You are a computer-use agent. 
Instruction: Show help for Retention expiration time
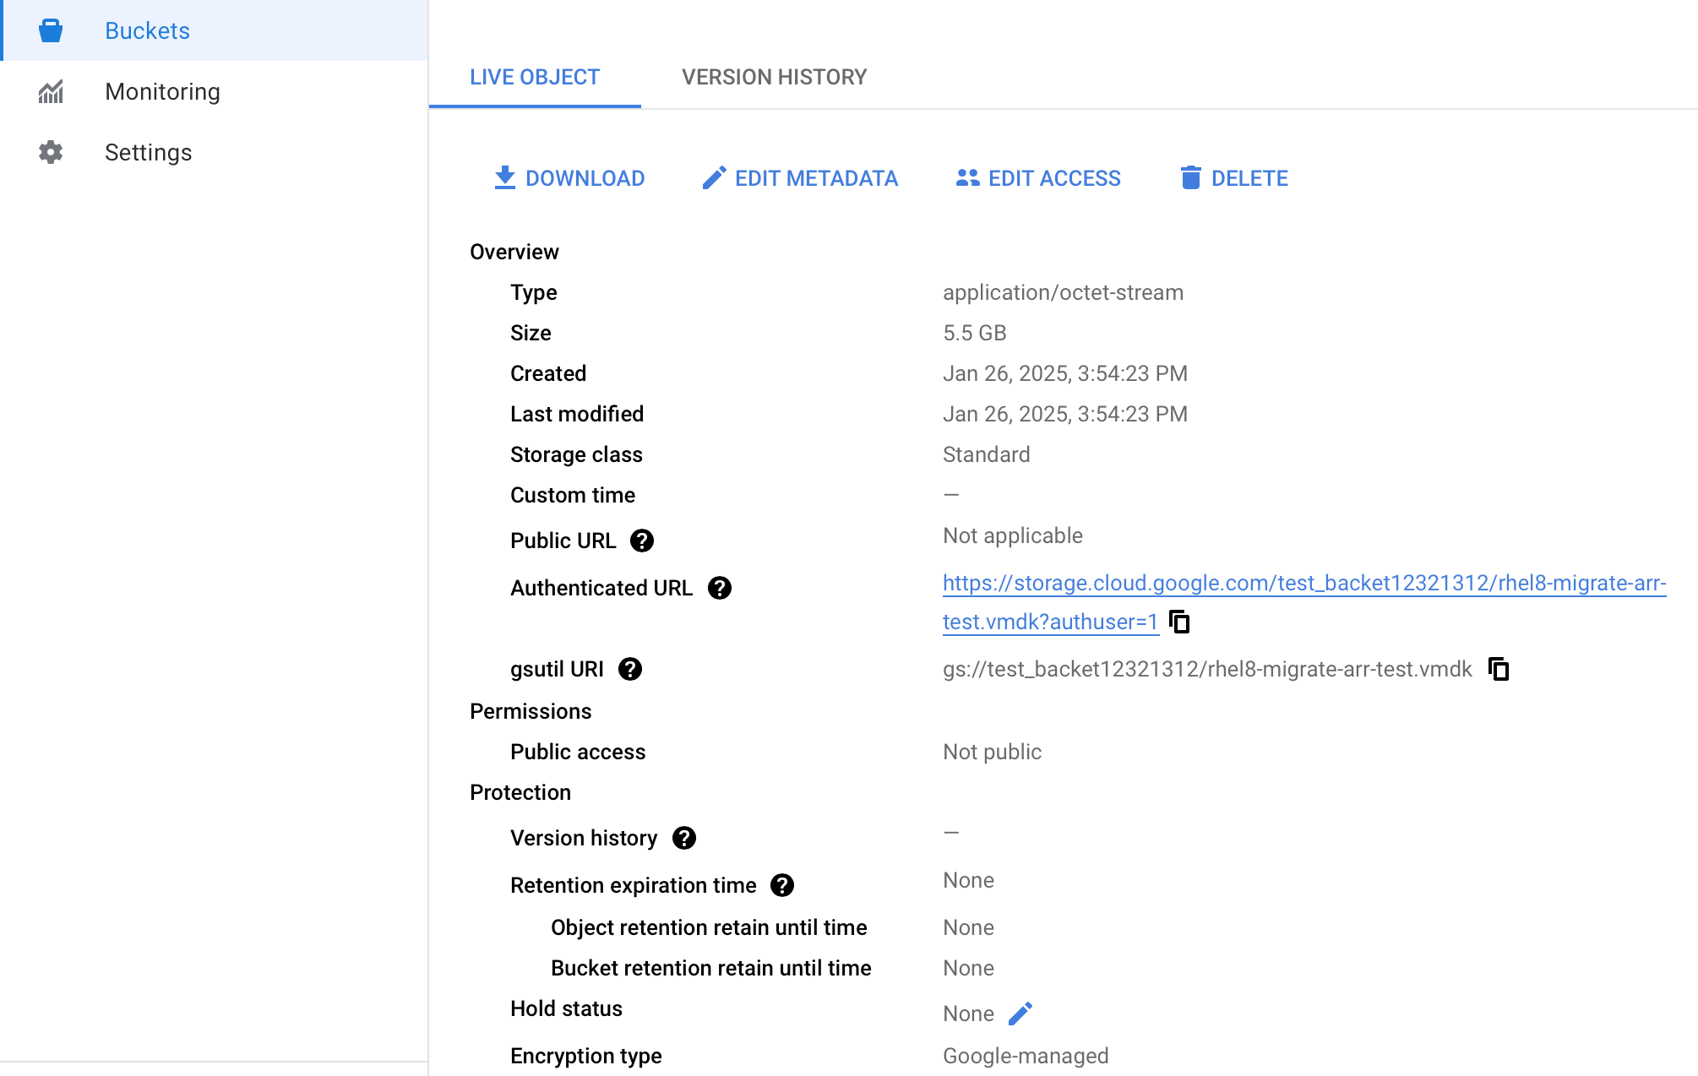(782, 885)
